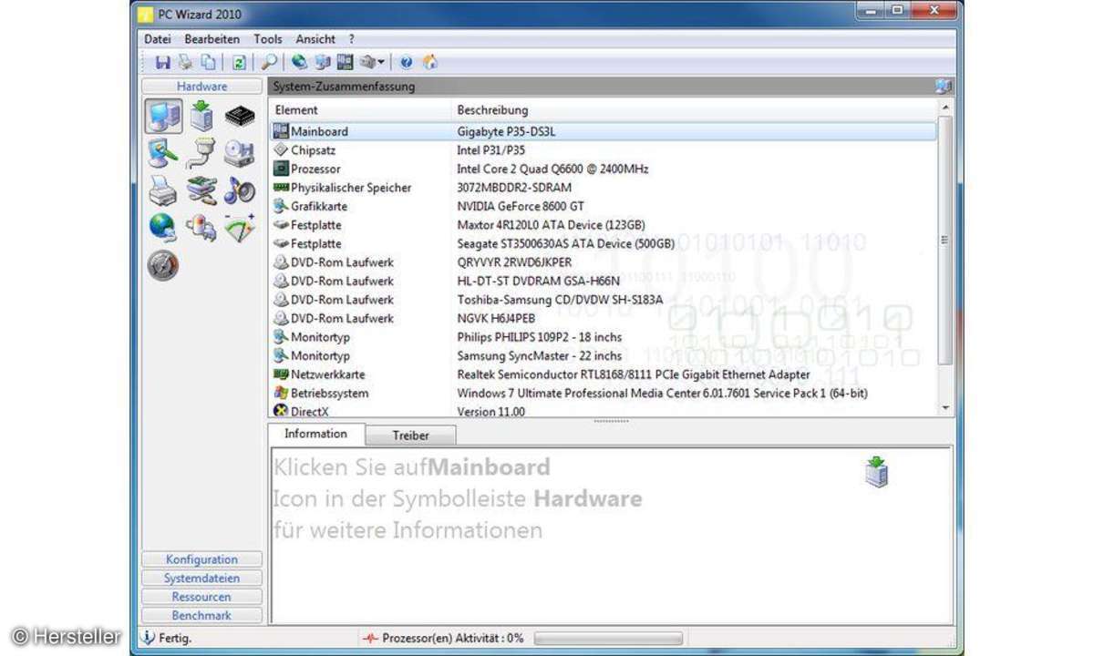Click the Home house toolbar icon
The image size is (1094, 656).
[x=430, y=62]
